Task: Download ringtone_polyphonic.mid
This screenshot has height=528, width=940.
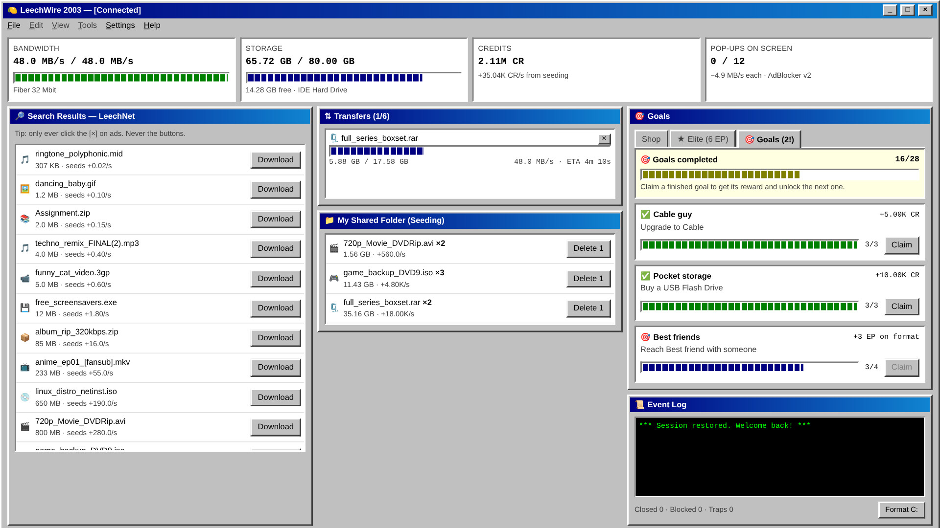Action: 276,160
